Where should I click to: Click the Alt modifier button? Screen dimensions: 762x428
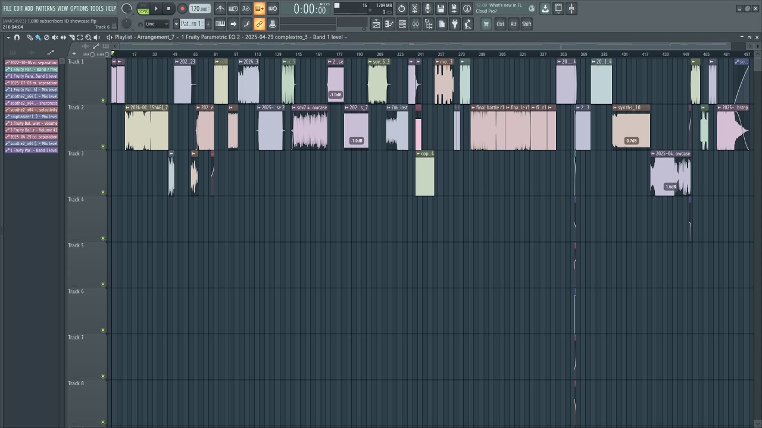(513, 24)
